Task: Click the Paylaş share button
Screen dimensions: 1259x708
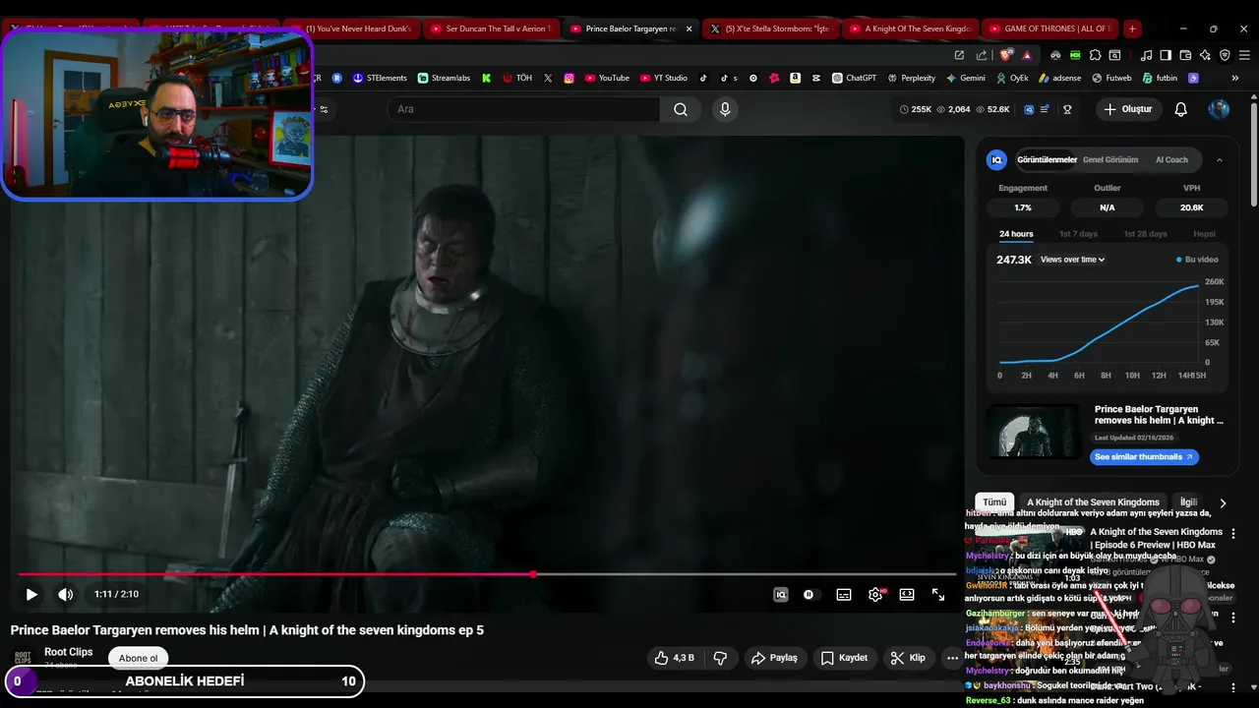Action: [774, 658]
